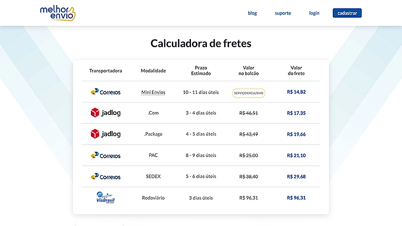Click the Correios logo in PAC row
The image size is (402, 226).
point(106,155)
